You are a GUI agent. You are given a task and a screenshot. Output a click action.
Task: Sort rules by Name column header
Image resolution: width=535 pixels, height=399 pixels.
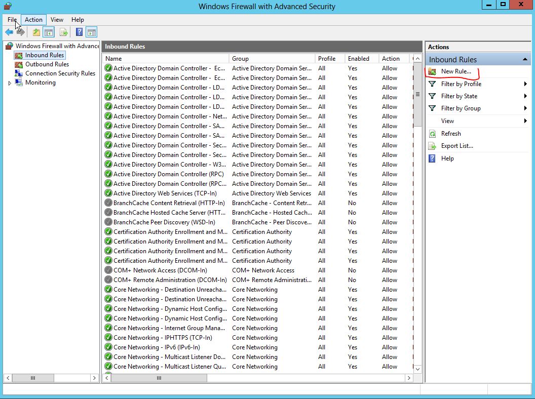pos(166,59)
